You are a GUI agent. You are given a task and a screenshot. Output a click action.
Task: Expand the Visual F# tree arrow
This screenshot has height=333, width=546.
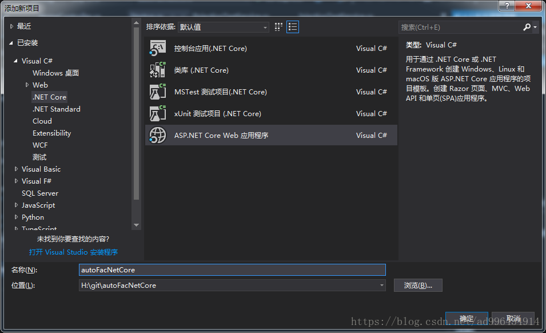(x=16, y=181)
